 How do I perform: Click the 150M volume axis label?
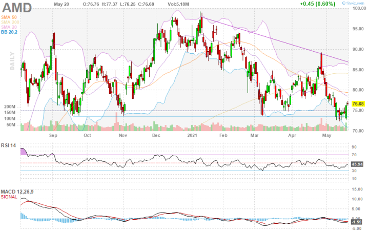pos(10,113)
